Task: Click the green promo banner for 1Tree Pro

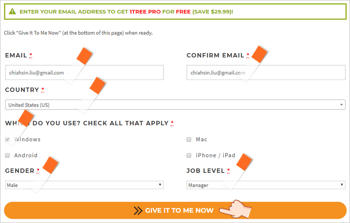Action: pyautogui.click(x=175, y=12)
